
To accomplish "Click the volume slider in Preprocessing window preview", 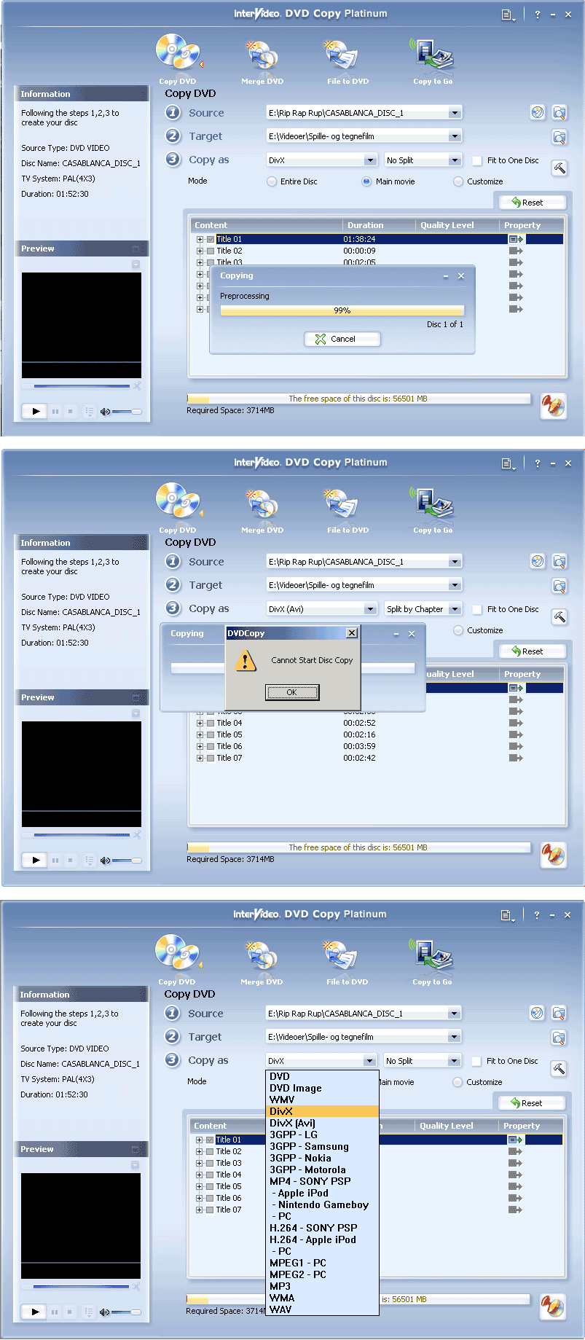I will (x=126, y=412).
